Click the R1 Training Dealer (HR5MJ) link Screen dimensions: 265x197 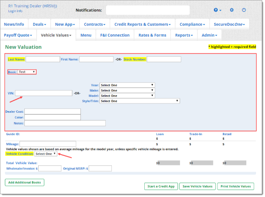coord(33,6)
